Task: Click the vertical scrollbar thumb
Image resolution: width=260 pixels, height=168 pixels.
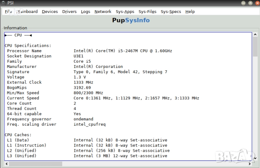Action: (x=255, y=47)
